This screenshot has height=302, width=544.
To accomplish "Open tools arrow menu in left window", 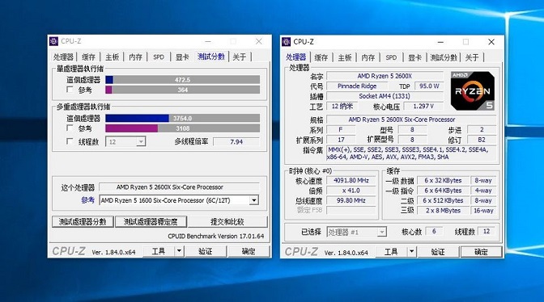I will coord(179,251).
